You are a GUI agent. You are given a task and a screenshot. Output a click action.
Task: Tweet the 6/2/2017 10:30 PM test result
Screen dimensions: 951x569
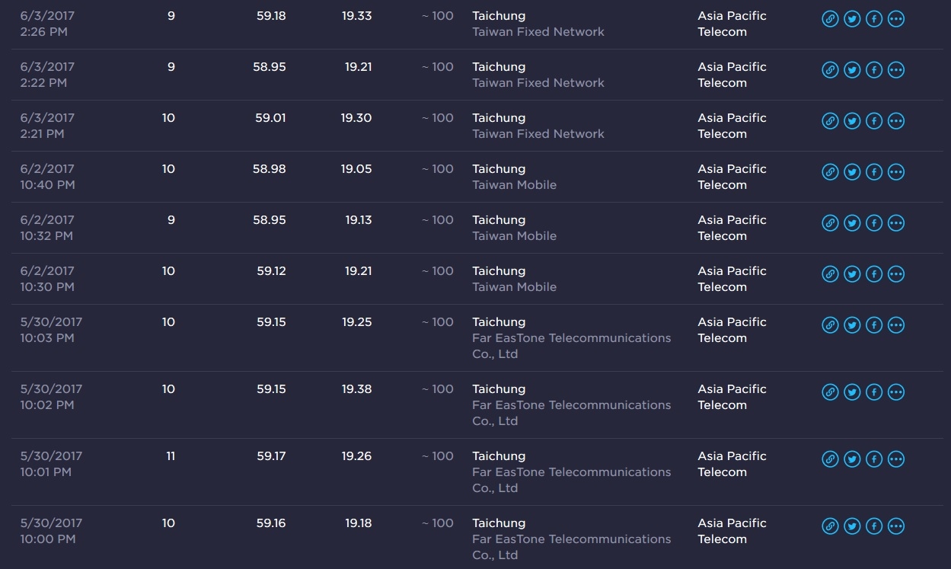(x=852, y=274)
